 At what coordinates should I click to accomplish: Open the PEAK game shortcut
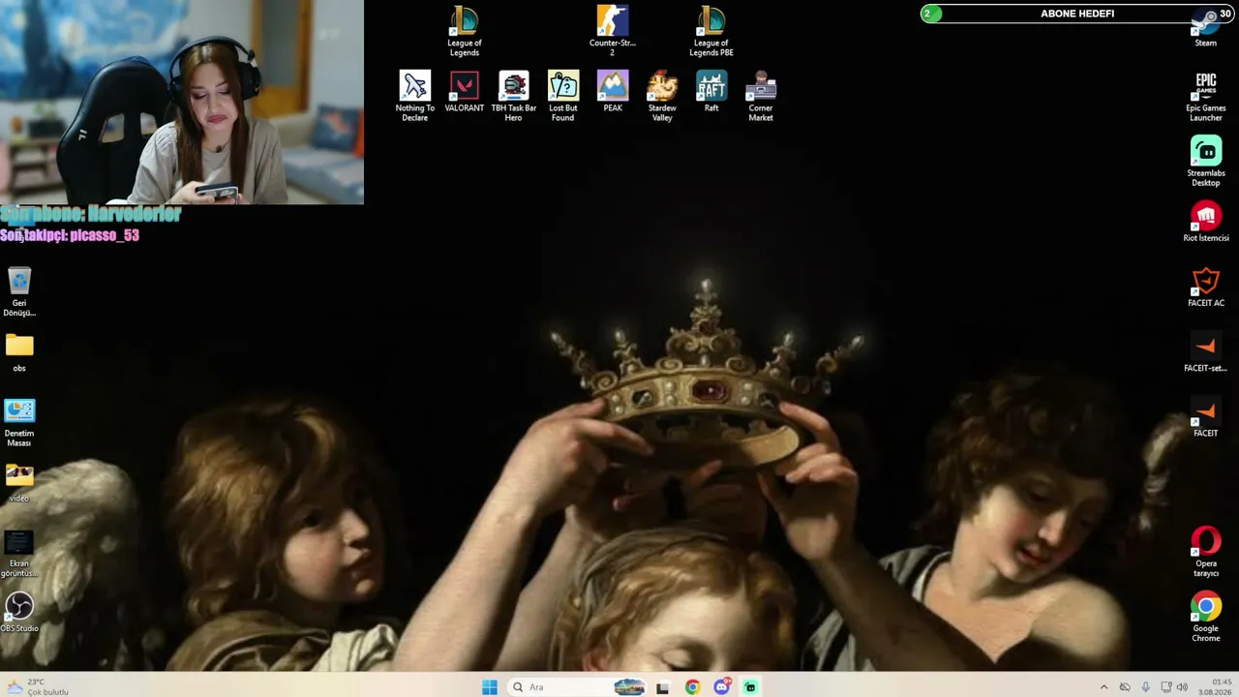point(613,92)
